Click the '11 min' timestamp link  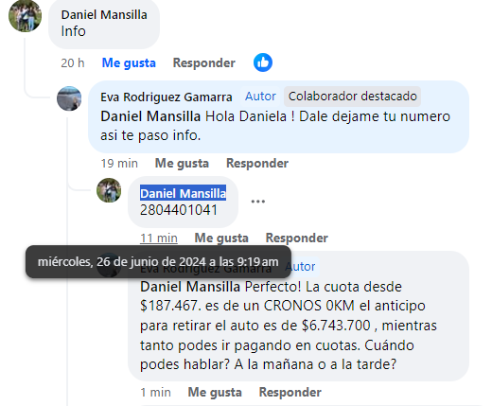click(x=159, y=238)
